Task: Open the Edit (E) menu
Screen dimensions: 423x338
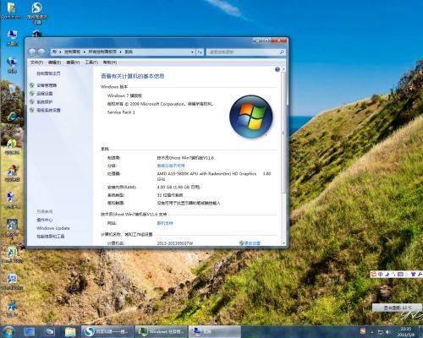Action: coord(54,63)
